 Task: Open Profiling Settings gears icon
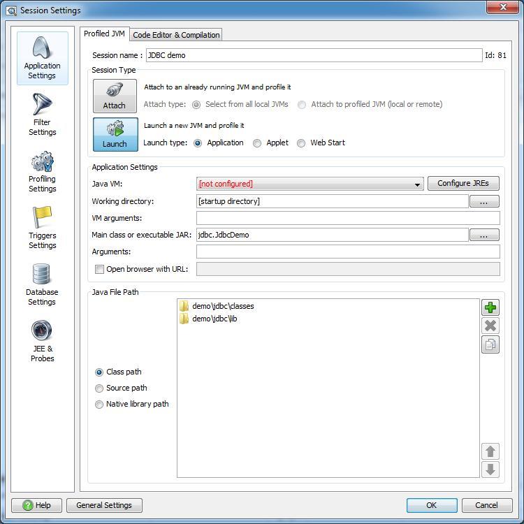coord(42,161)
